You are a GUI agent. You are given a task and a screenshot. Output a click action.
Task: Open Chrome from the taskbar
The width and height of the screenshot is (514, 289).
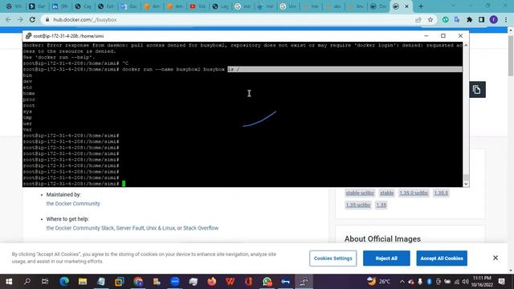[138, 282]
